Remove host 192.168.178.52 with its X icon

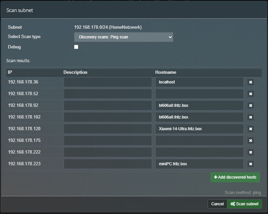point(251,94)
